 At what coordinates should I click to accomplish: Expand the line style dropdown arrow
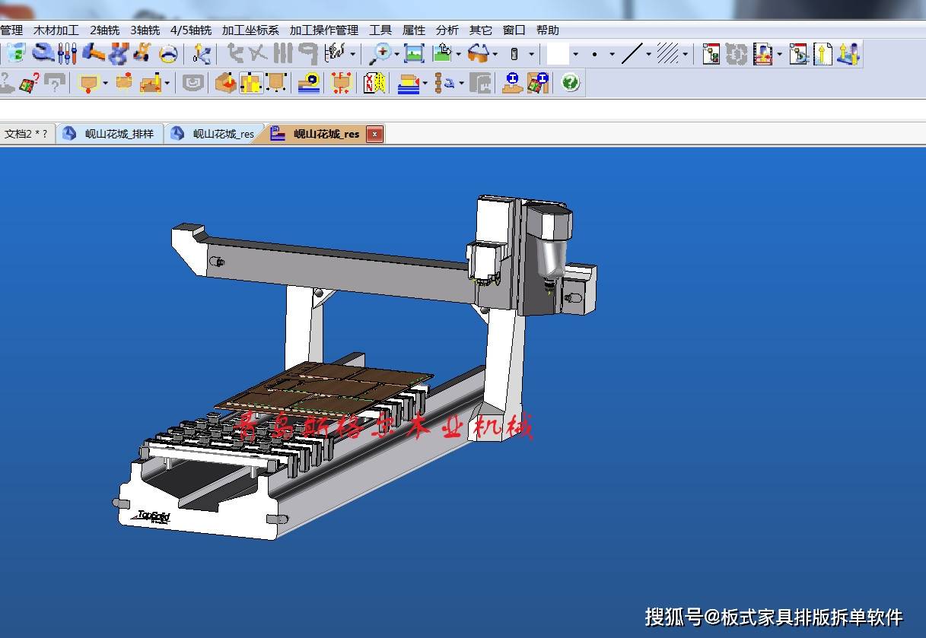tap(648, 55)
